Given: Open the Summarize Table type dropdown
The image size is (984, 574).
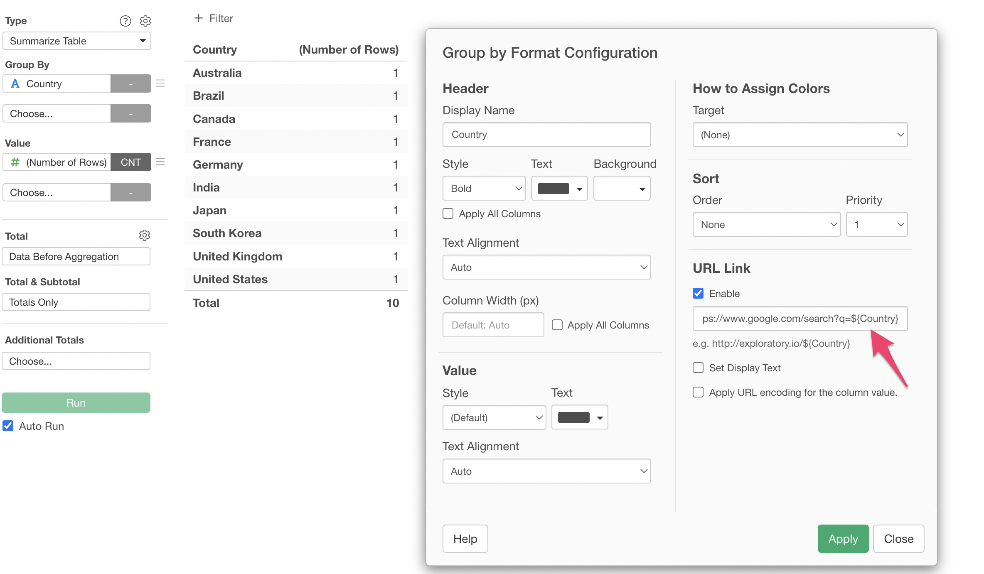Looking at the screenshot, I should click(77, 41).
